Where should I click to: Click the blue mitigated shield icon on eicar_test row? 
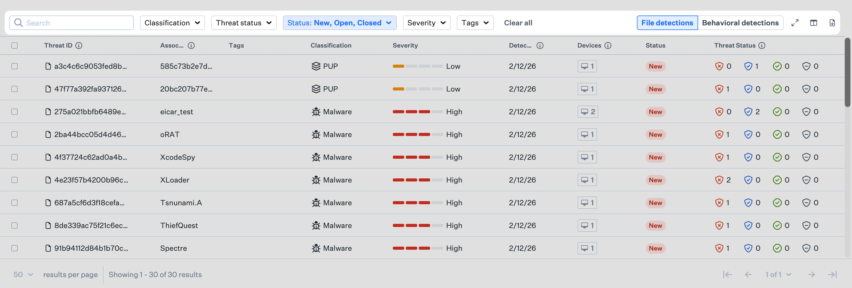(x=748, y=111)
